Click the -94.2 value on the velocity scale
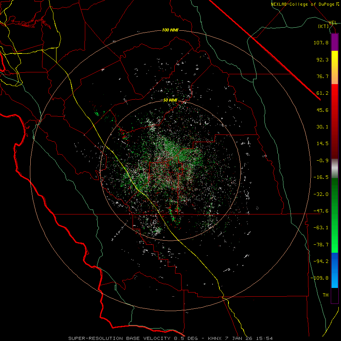This screenshot has width=341, height=341. 321,261
